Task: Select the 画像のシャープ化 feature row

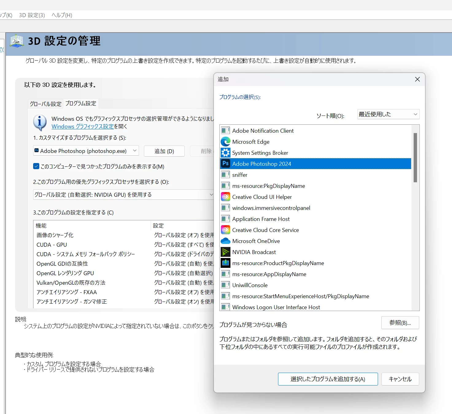Action: [124, 235]
